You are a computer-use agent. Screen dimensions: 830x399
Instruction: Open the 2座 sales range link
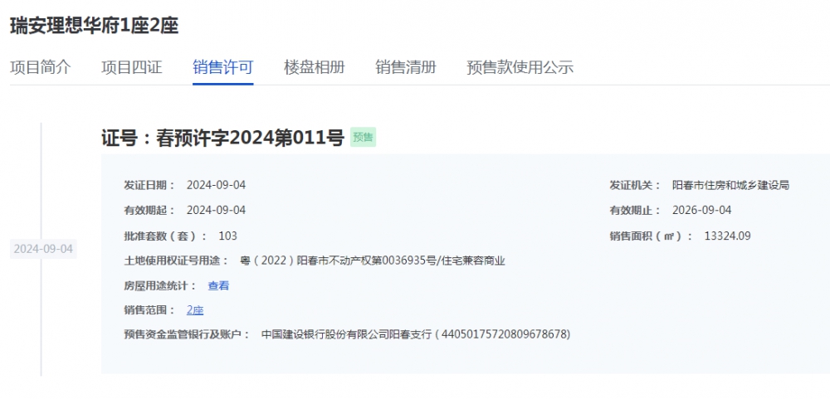pos(195,310)
